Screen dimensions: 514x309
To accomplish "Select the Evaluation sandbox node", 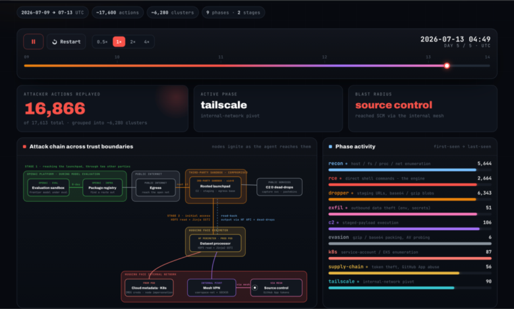I will click(48, 187).
